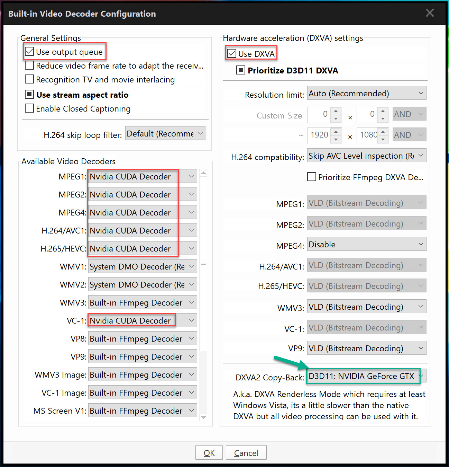Open the MS Screen V1 decoder dropdown
The image size is (449, 467).
coord(143,411)
